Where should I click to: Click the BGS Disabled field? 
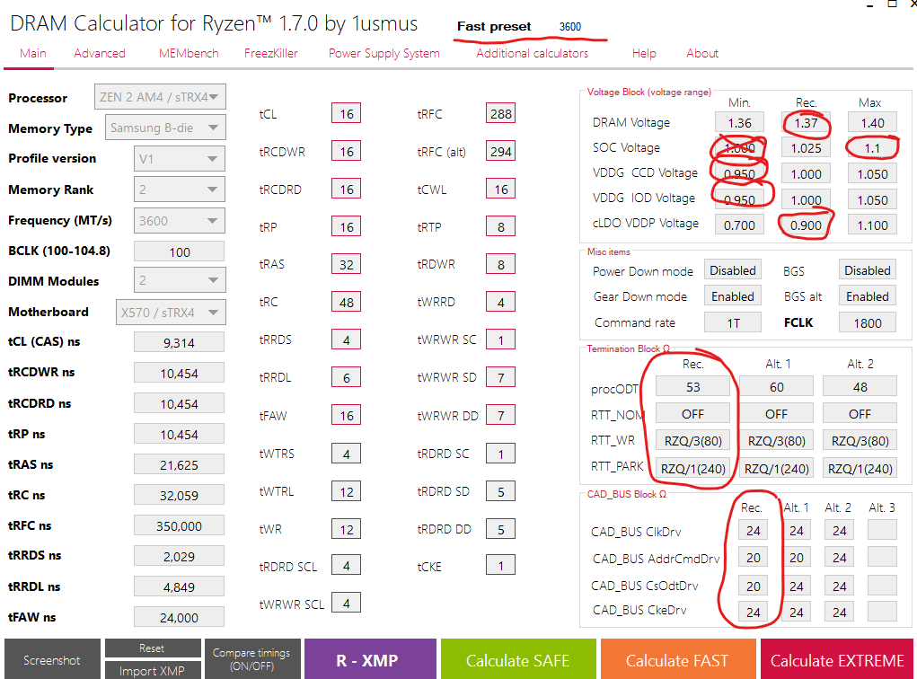click(x=867, y=270)
